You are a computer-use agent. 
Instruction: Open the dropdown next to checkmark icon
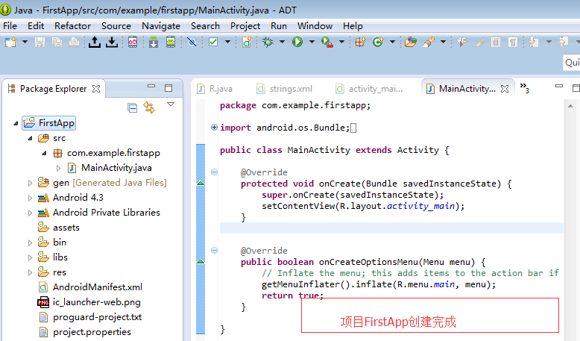coord(227,42)
